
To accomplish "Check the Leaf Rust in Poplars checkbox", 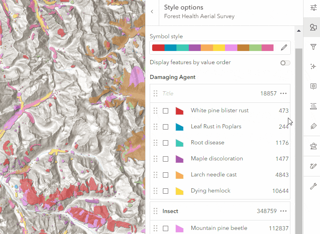I will click(165, 127).
